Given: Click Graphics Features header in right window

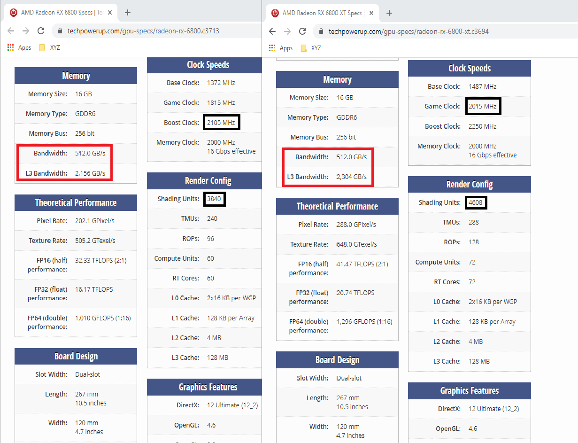Looking at the screenshot, I should 470,391.
